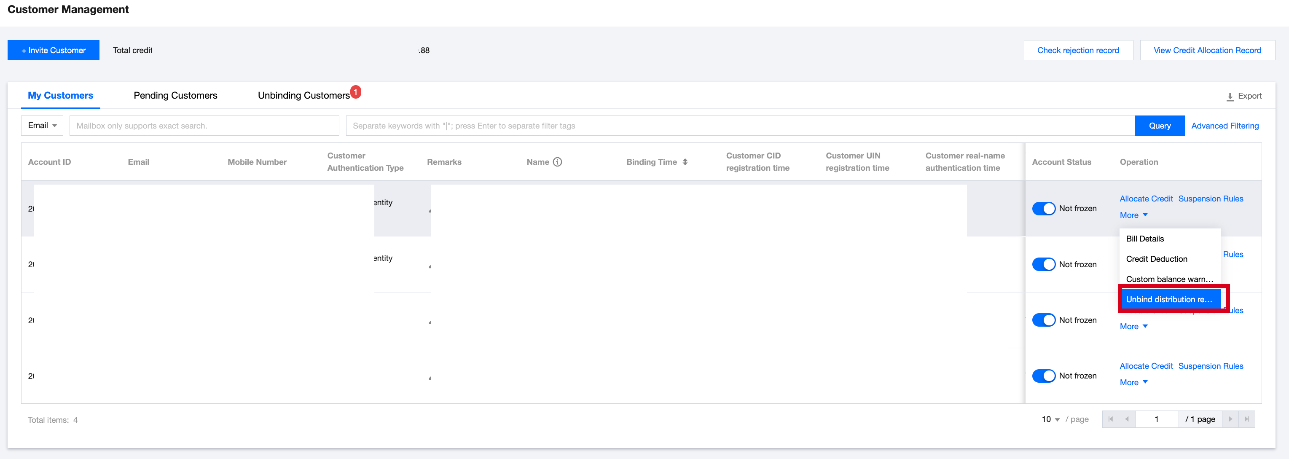Go to previous page arrow
The height and width of the screenshot is (459, 1289).
pyautogui.click(x=1126, y=419)
